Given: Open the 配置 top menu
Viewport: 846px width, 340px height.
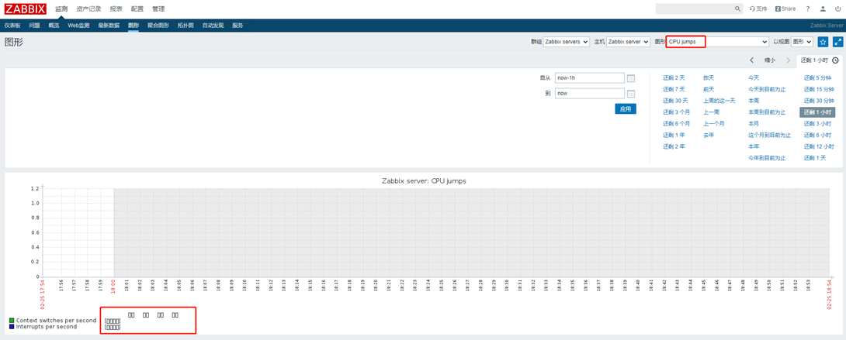Looking at the screenshot, I should tap(137, 9).
